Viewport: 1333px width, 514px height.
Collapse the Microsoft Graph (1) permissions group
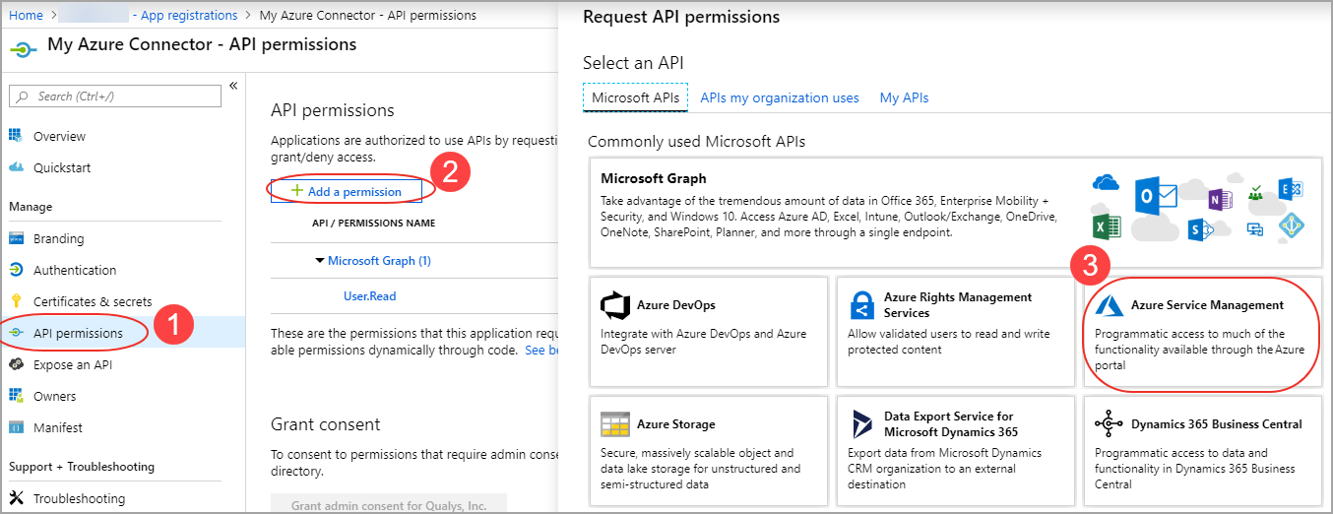pos(319,261)
